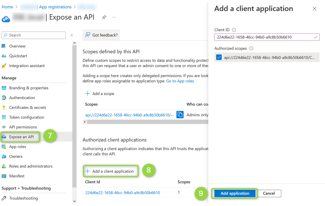Open client ID 224d6e22 link in table
The image size is (325, 206).
tap(122, 193)
